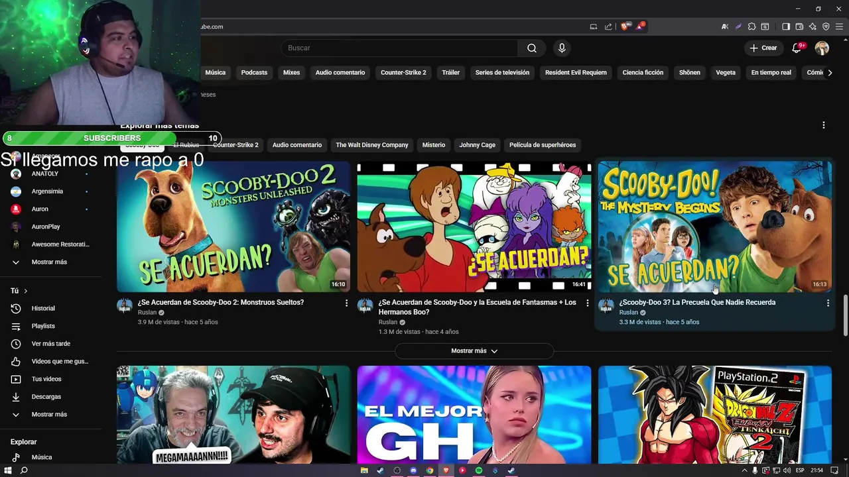849x477 pixels.
Task: Open options menu for Escuela de Fantasmas video
Action: click(x=587, y=303)
